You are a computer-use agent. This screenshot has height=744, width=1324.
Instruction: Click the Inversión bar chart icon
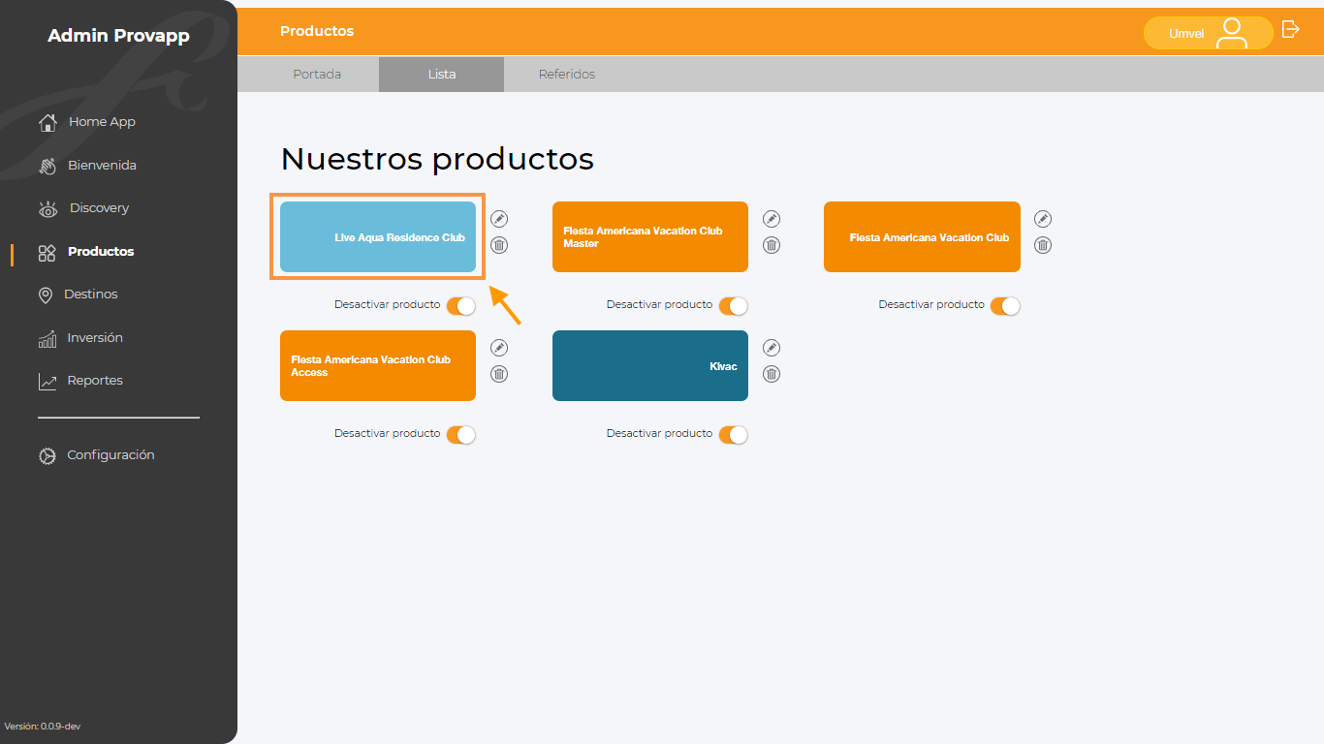pyautogui.click(x=47, y=339)
